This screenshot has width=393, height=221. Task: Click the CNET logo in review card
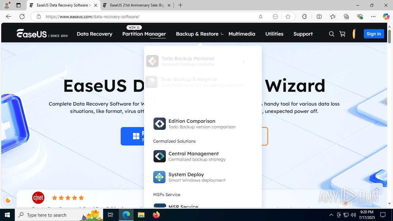(38, 198)
